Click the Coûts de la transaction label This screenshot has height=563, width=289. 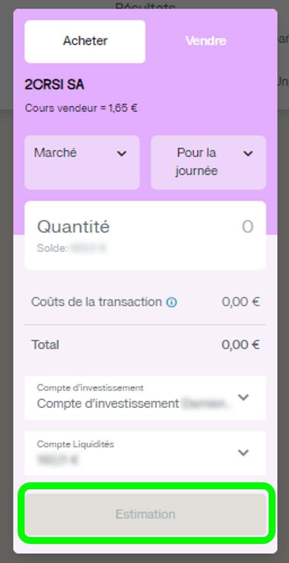pyautogui.click(x=96, y=302)
